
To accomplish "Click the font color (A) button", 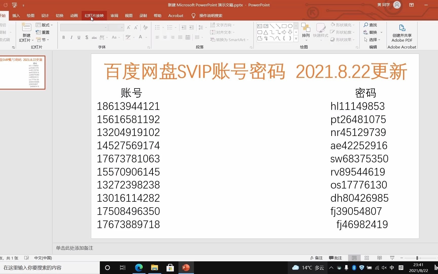I will [x=140, y=37].
